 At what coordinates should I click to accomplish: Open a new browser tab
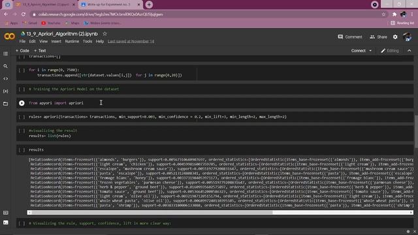[x=149, y=5]
